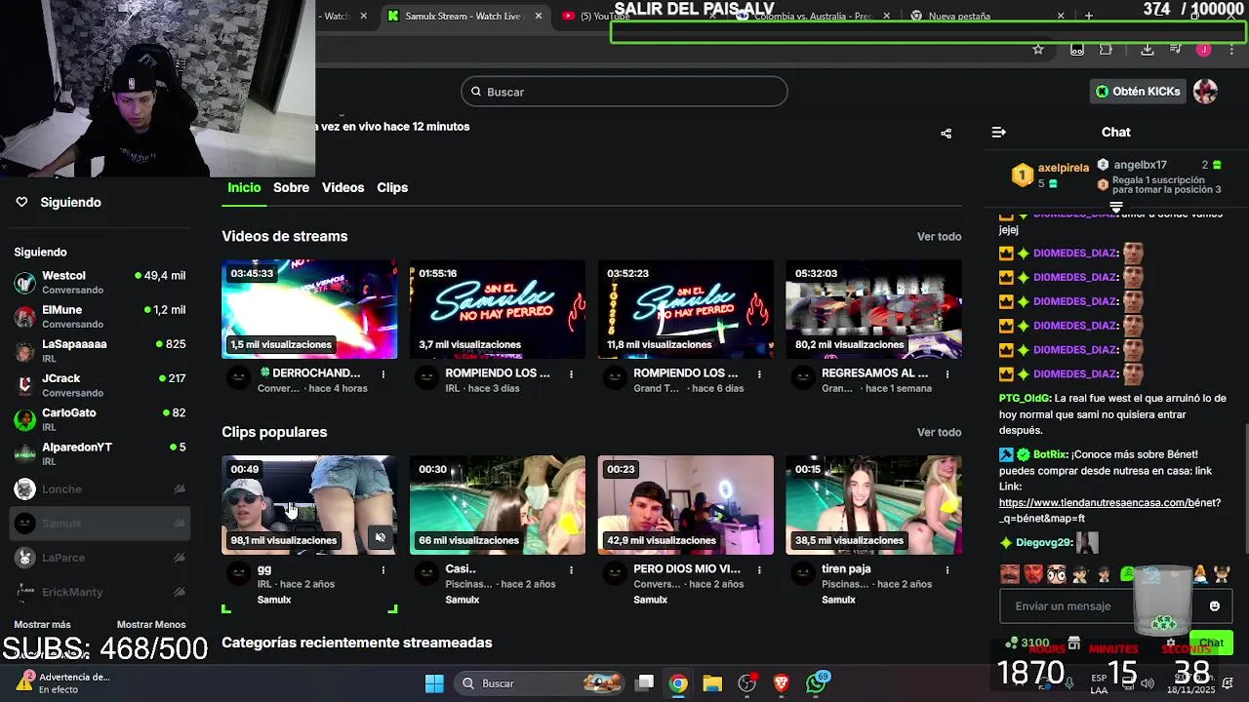Screen dimensions: 1249x702
Task: Open the offline ErickManty channel in the sidebar
Action: (100, 592)
